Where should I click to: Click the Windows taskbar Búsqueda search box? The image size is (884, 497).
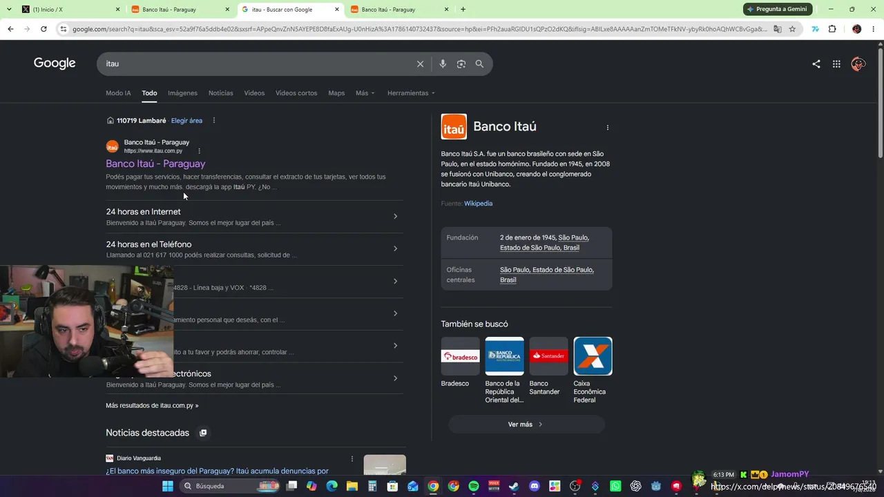[228, 486]
